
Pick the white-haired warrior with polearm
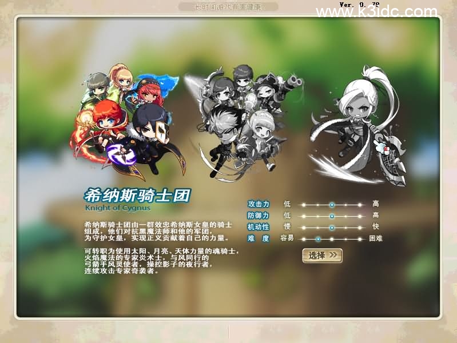click(x=359, y=125)
